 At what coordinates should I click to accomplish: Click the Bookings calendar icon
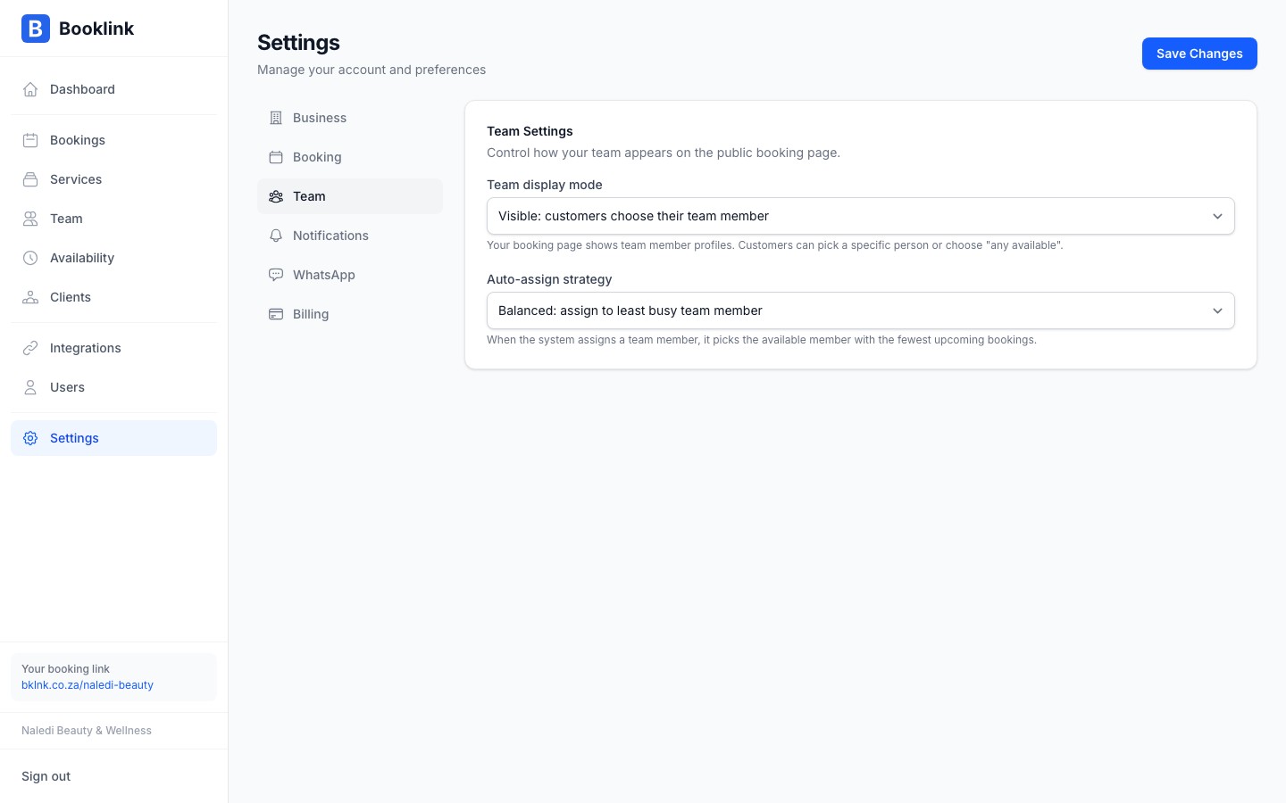point(30,140)
